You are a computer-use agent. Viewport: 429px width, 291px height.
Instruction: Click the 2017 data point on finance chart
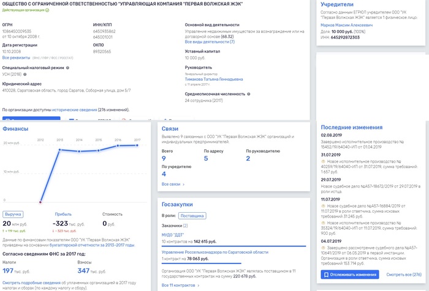pos(138,145)
